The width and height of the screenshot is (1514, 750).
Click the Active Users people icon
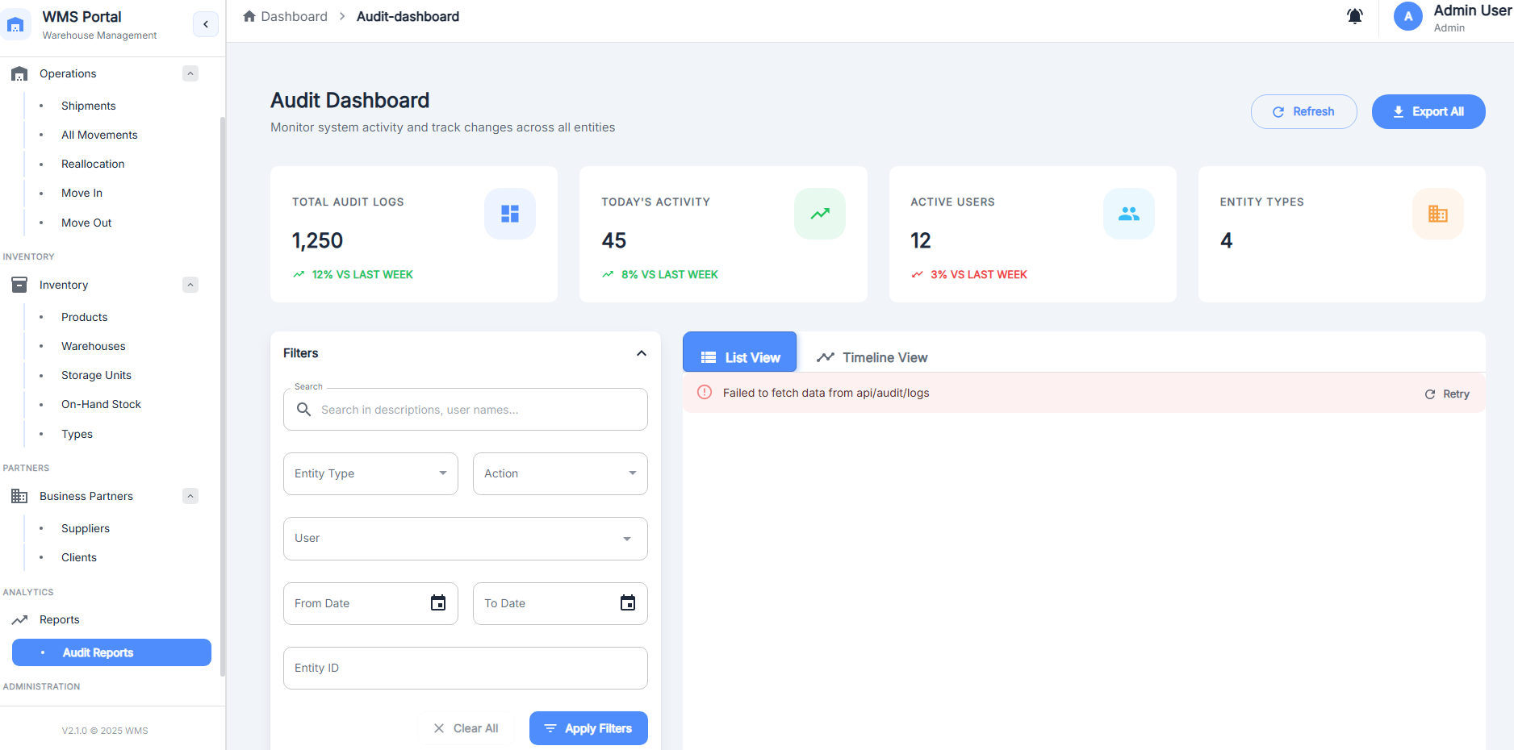(1128, 214)
